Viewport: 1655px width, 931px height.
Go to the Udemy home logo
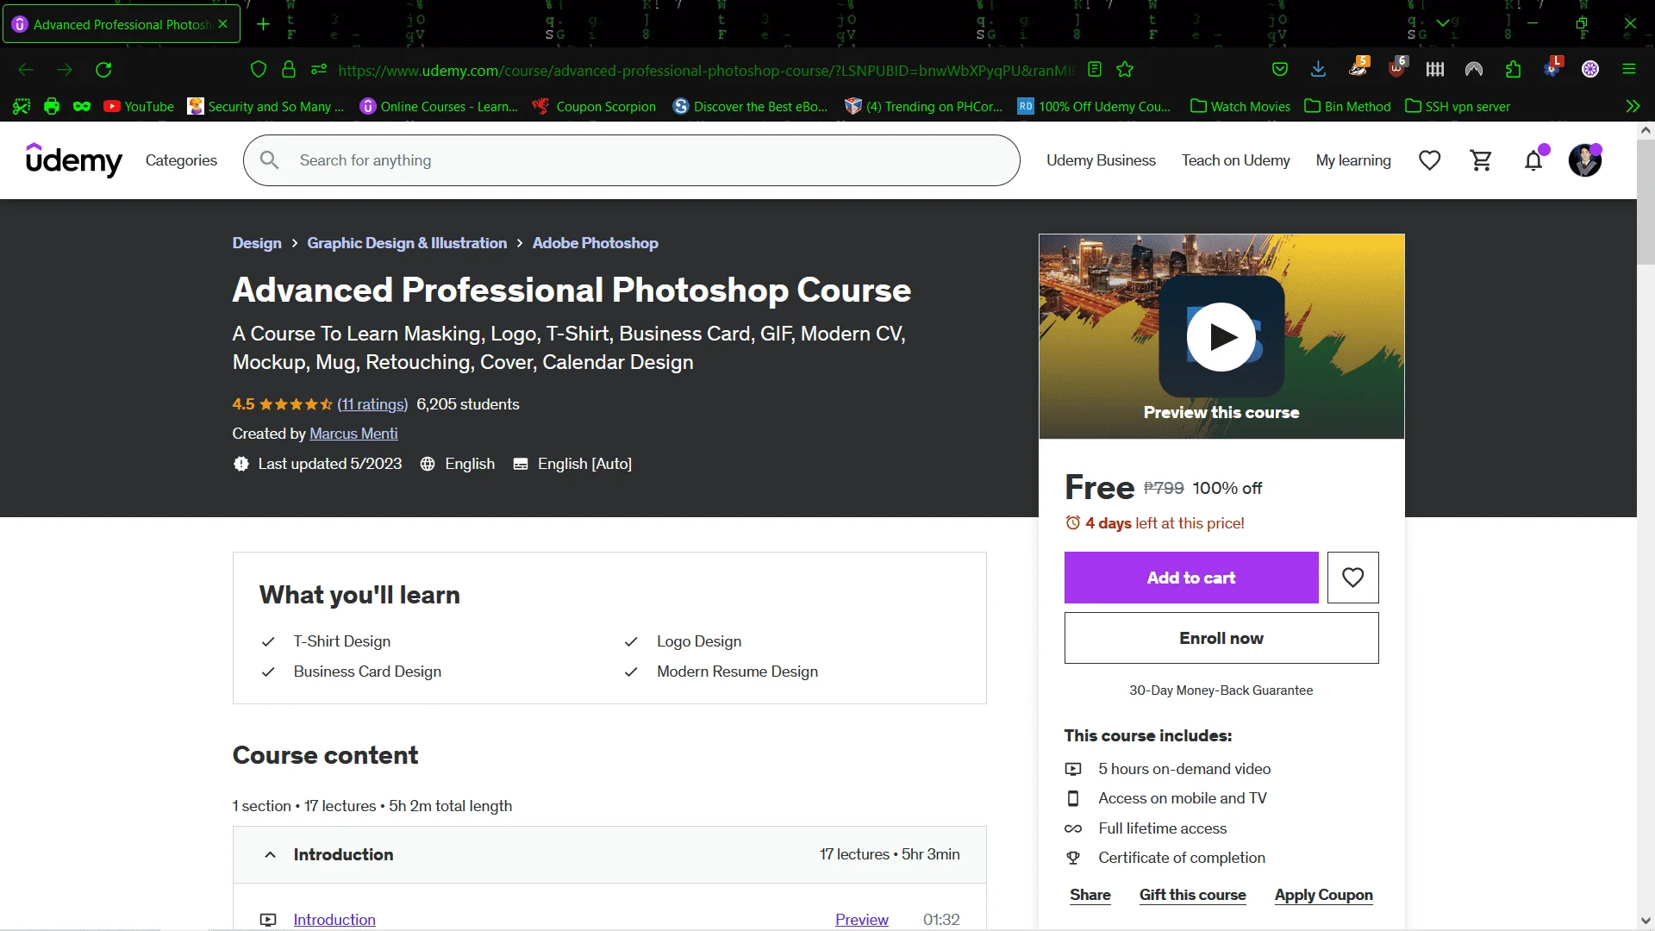(x=74, y=160)
